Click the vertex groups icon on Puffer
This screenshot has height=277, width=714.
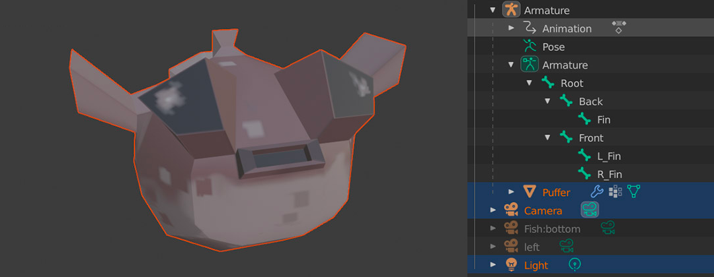point(615,192)
